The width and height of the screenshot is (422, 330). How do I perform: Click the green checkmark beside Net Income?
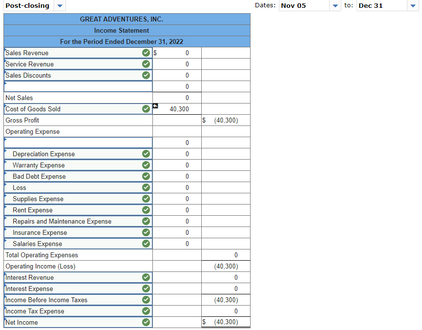coord(145,322)
